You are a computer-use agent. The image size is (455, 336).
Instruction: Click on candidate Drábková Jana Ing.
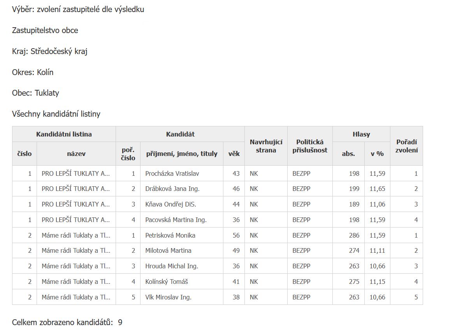click(x=172, y=189)
